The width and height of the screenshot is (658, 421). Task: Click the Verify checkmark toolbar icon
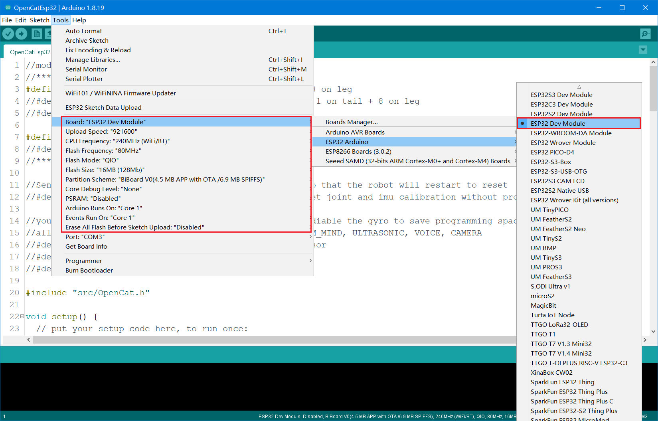point(8,34)
